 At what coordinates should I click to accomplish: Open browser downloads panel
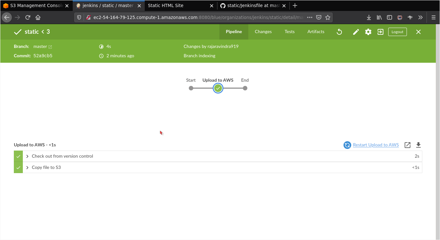(369, 17)
